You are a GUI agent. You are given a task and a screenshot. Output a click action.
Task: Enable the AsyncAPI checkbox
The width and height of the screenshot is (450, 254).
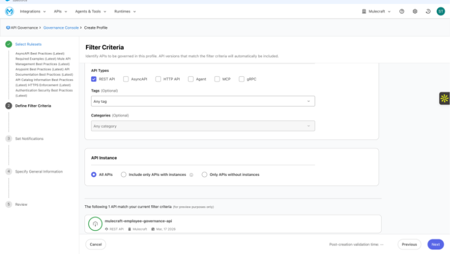point(126,79)
